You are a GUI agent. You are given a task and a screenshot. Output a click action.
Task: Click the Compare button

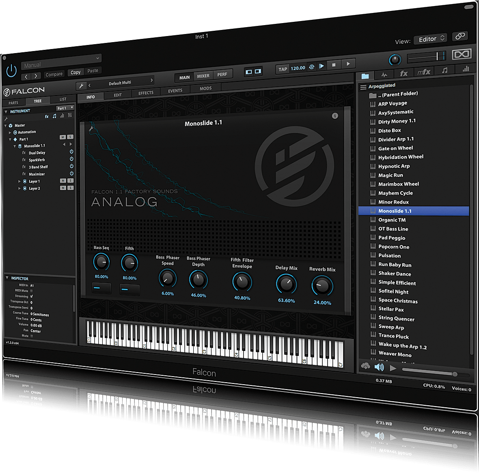tap(54, 74)
